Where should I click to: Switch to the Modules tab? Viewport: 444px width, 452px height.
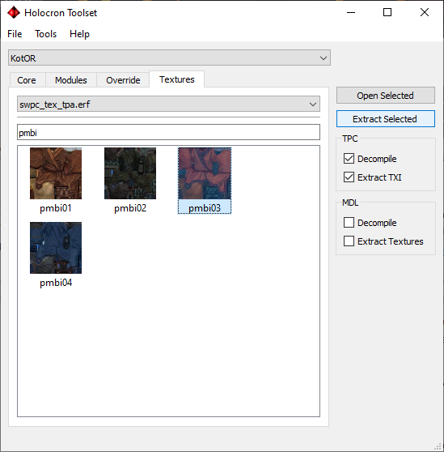pos(71,80)
